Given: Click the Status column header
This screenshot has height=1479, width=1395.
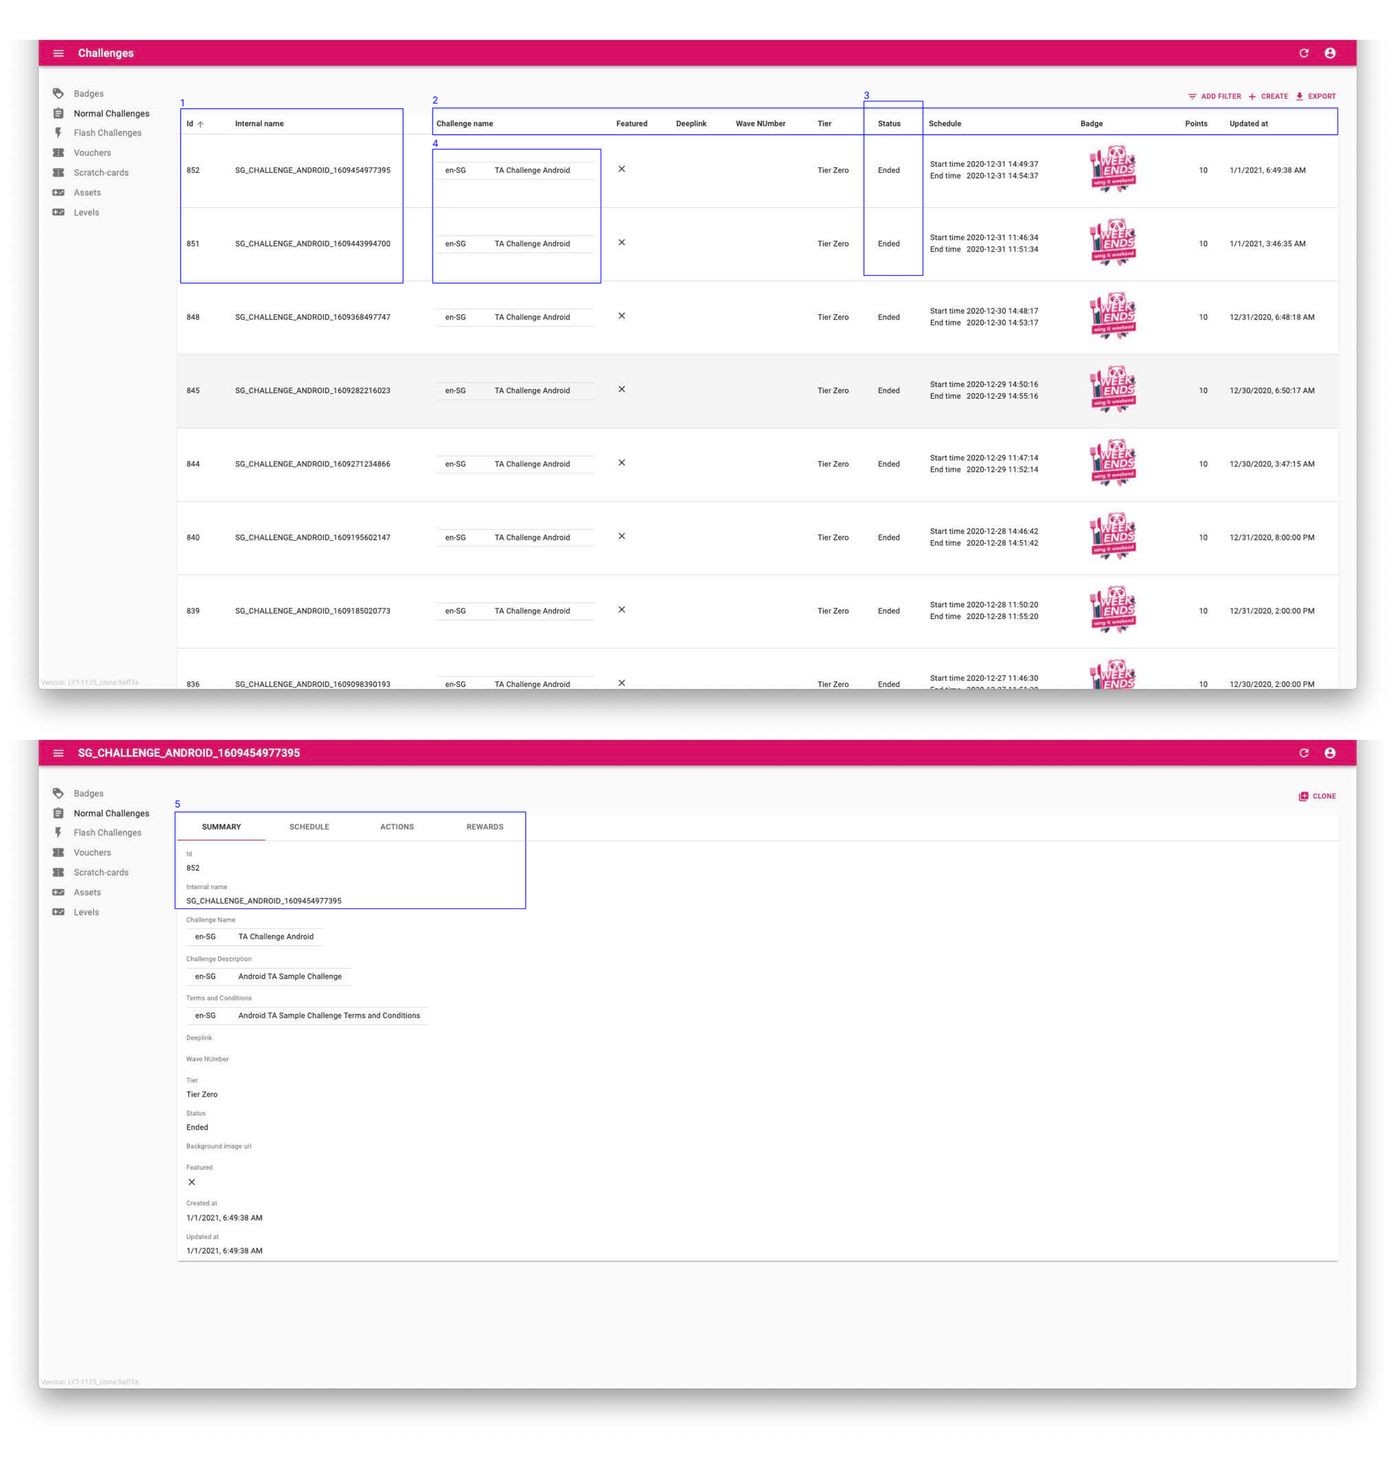Looking at the screenshot, I should click(x=888, y=123).
